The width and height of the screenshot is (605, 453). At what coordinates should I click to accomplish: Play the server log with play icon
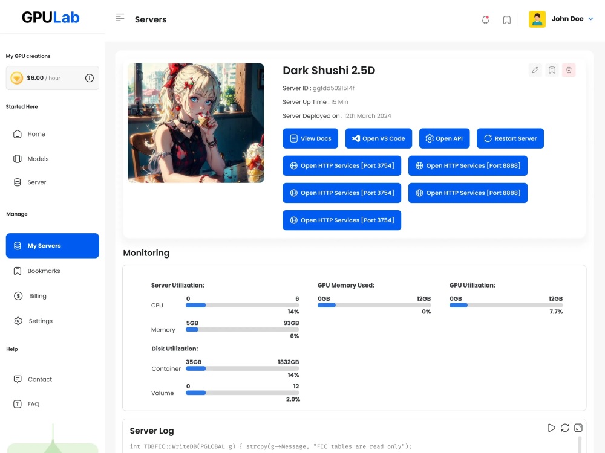click(551, 428)
